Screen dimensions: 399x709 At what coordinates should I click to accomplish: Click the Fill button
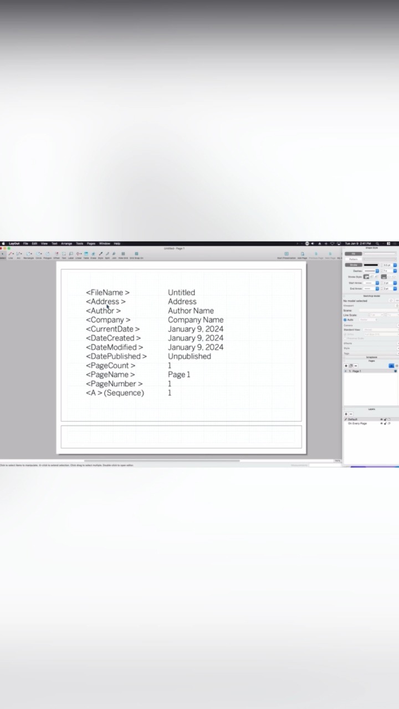click(x=353, y=254)
